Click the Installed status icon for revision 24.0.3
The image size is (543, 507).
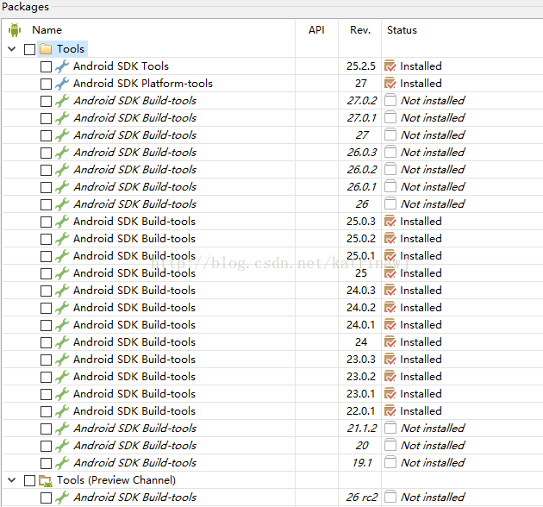point(390,291)
